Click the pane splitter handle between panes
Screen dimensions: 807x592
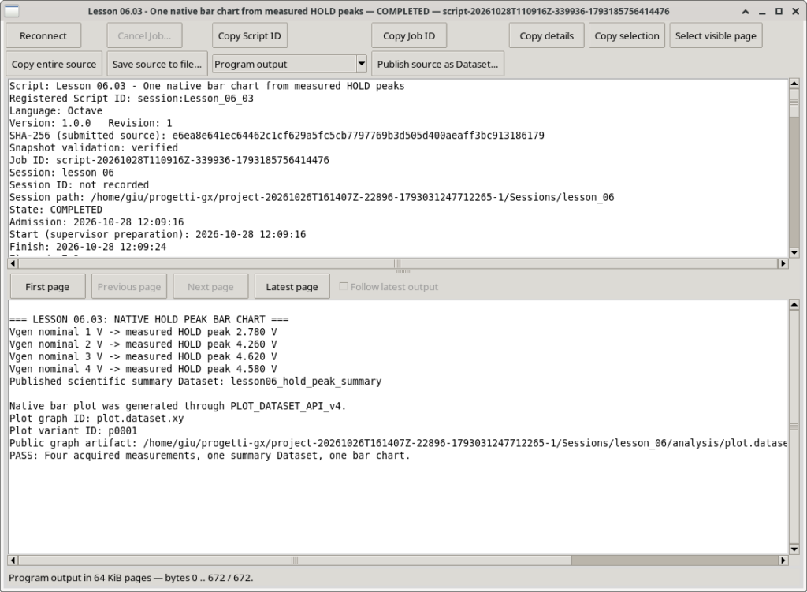[x=403, y=271]
